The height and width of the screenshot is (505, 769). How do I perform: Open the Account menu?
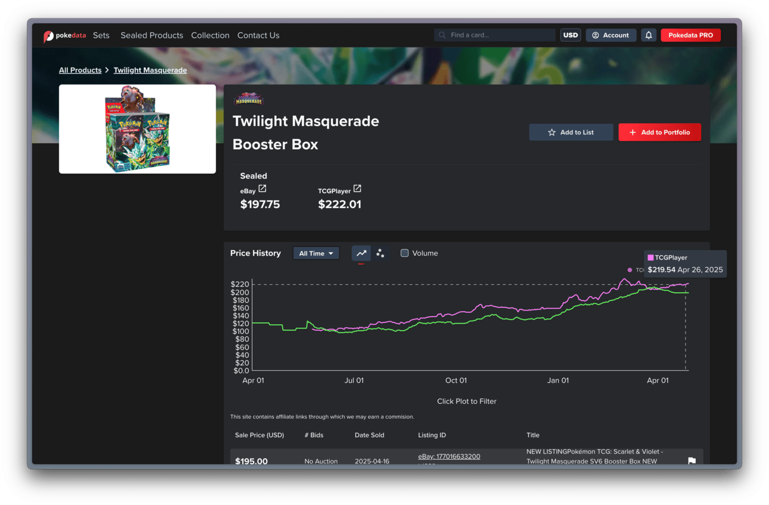(611, 35)
